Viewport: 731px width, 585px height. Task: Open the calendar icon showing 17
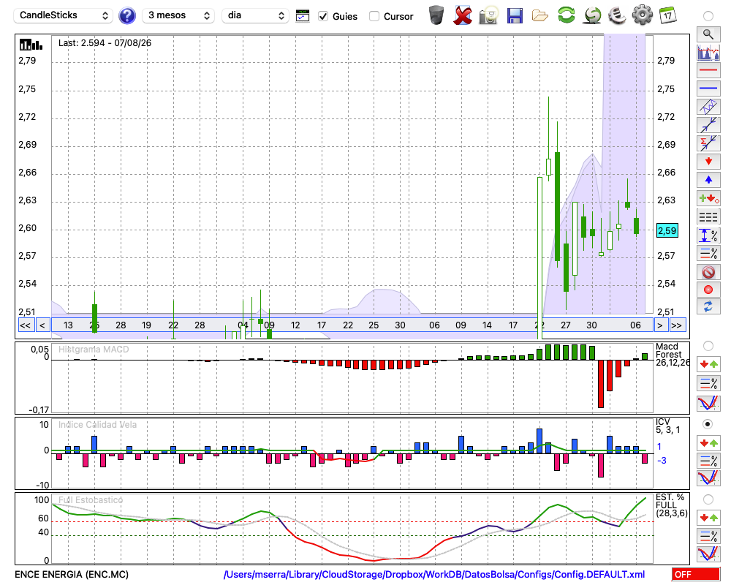coord(667,15)
